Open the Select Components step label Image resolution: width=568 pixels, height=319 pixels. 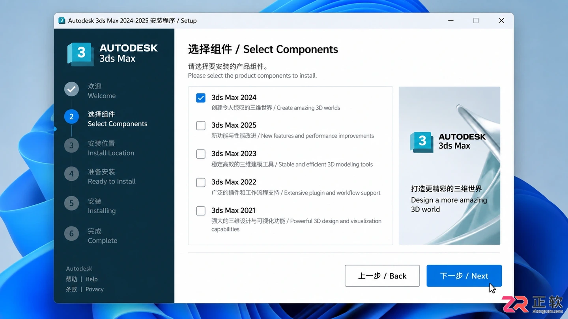tap(118, 119)
